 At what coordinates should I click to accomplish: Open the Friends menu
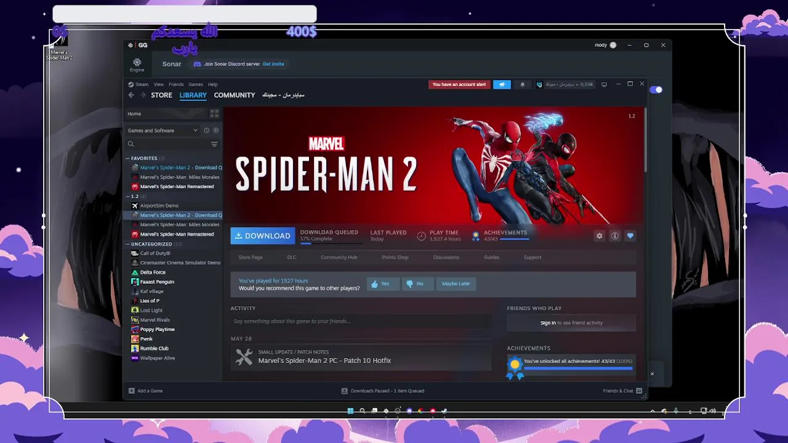176,84
